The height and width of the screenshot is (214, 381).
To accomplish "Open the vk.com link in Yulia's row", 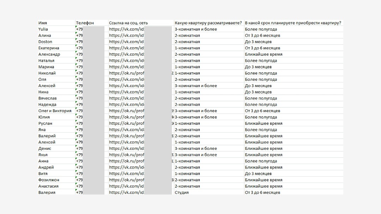I will [127, 29].
